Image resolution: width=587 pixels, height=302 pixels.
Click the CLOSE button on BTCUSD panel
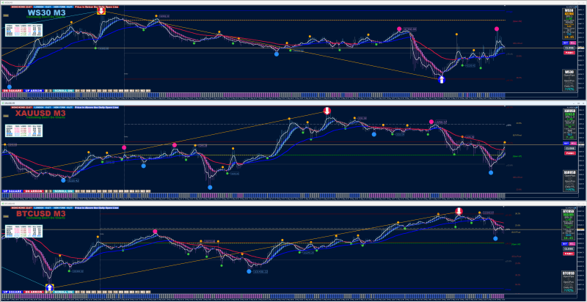[x=569, y=248]
